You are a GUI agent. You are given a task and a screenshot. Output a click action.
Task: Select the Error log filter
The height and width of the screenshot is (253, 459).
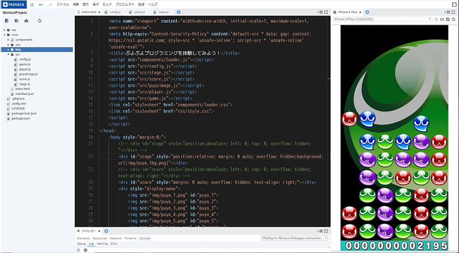[114, 244]
